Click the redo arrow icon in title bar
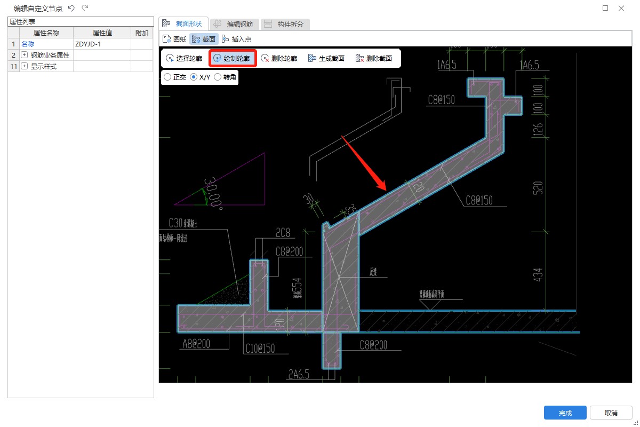The height and width of the screenshot is (427, 640). 85,8
